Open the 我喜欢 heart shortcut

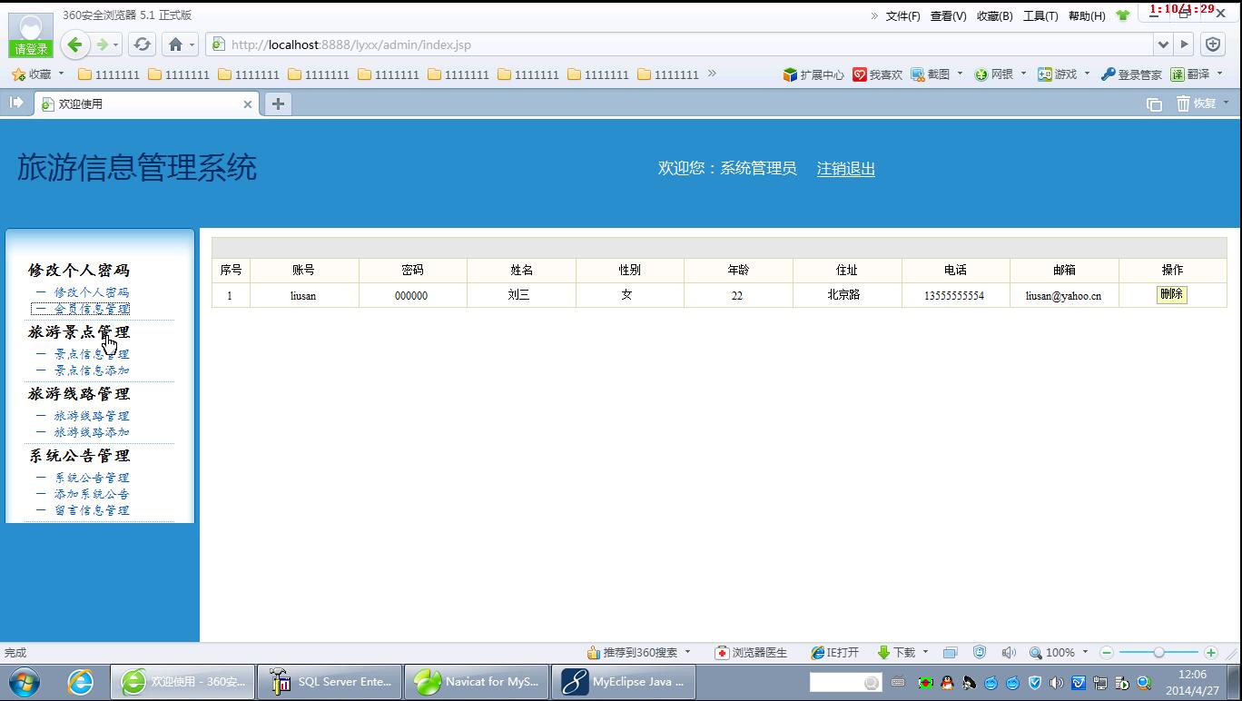coord(877,74)
